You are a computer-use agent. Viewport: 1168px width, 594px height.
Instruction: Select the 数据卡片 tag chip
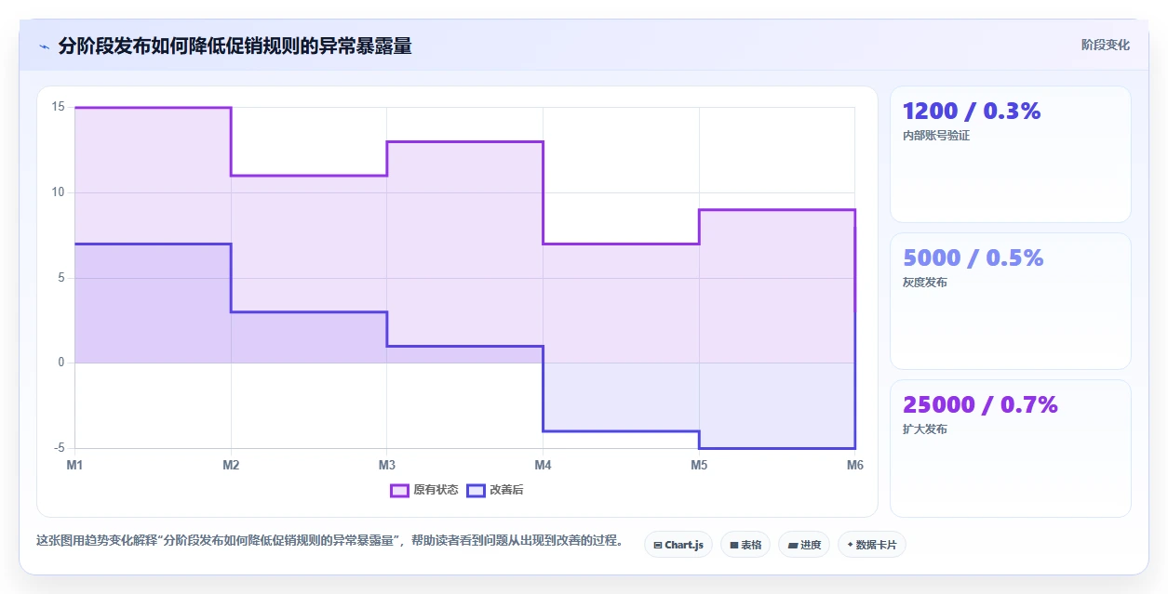[872, 545]
